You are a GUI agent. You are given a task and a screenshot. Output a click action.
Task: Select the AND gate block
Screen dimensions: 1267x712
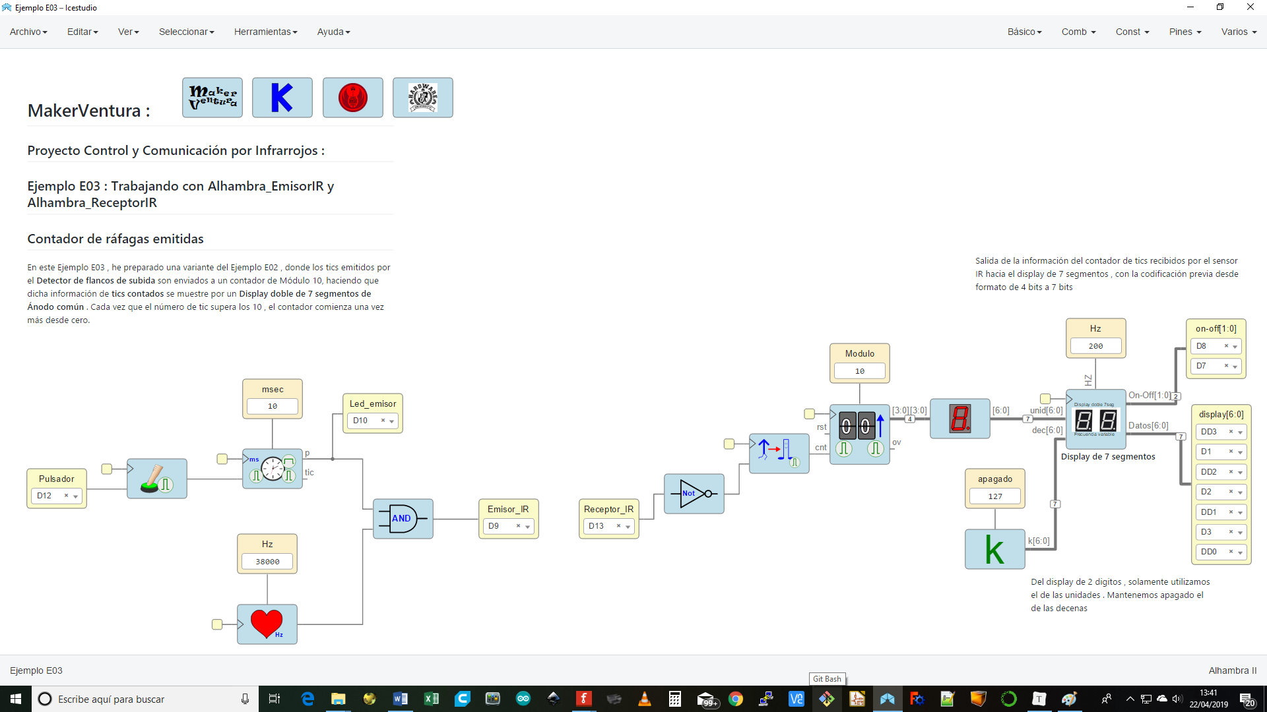(x=403, y=518)
